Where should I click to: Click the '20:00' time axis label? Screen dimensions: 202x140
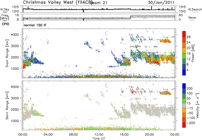(149, 134)
